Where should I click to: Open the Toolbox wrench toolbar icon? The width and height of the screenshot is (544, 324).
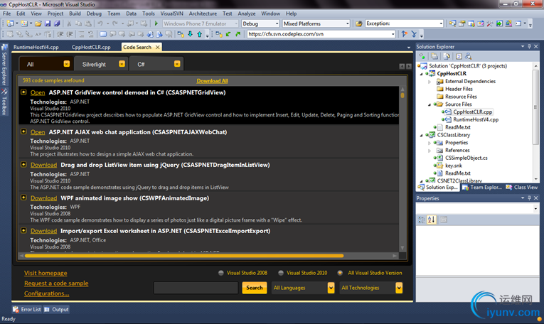[490, 23]
